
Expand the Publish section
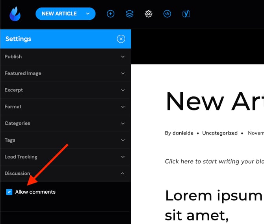pos(65,57)
